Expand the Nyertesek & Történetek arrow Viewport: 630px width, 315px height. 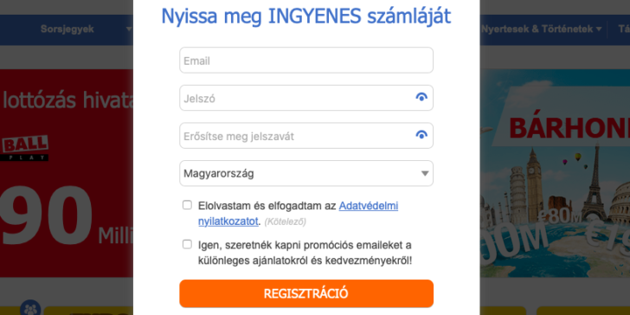[x=599, y=29]
